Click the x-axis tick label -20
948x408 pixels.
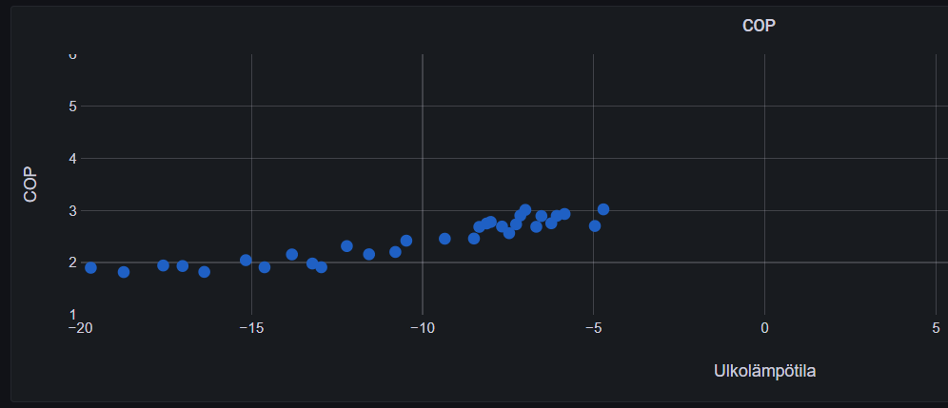tap(80, 328)
